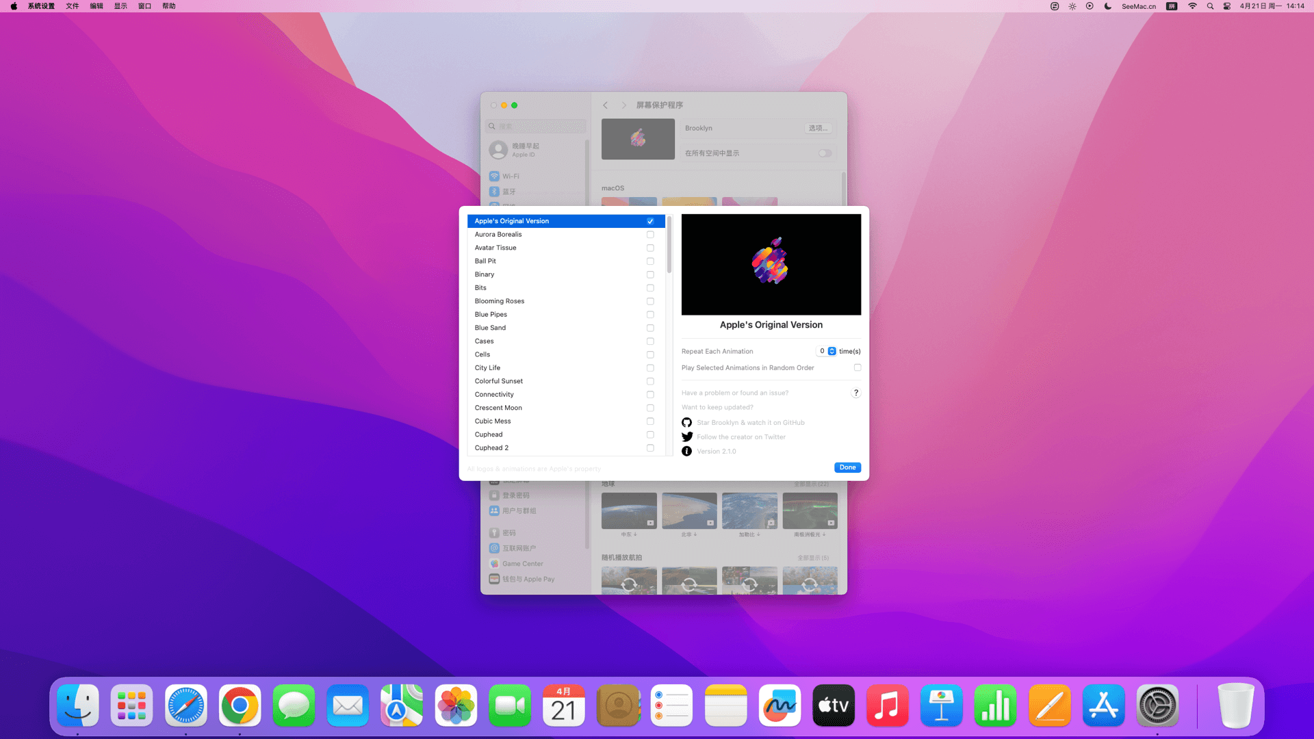1314x739 pixels.
Task: Click 选项... button in Screen Saver window
Action: pos(818,128)
